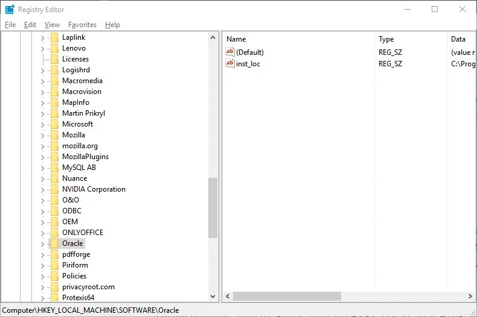477x317 pixels.
Task: Click the MapInfo folder icon
Action: 54,102
